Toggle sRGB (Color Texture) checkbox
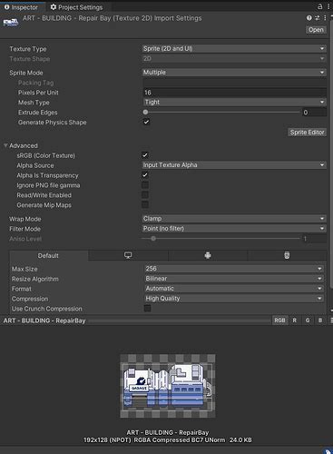The height and width of the screenshot is (454, 333). coord(145,155)
